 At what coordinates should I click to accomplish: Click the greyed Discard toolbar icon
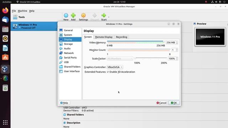click(94, 15)
